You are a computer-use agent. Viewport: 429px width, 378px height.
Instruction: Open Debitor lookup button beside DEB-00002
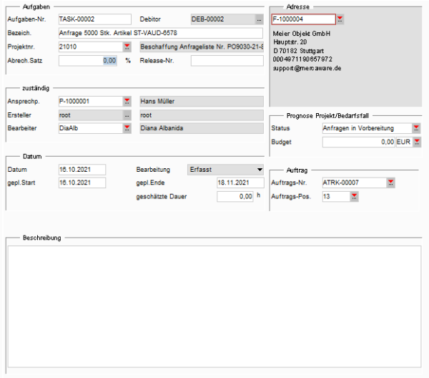point(259,19)
